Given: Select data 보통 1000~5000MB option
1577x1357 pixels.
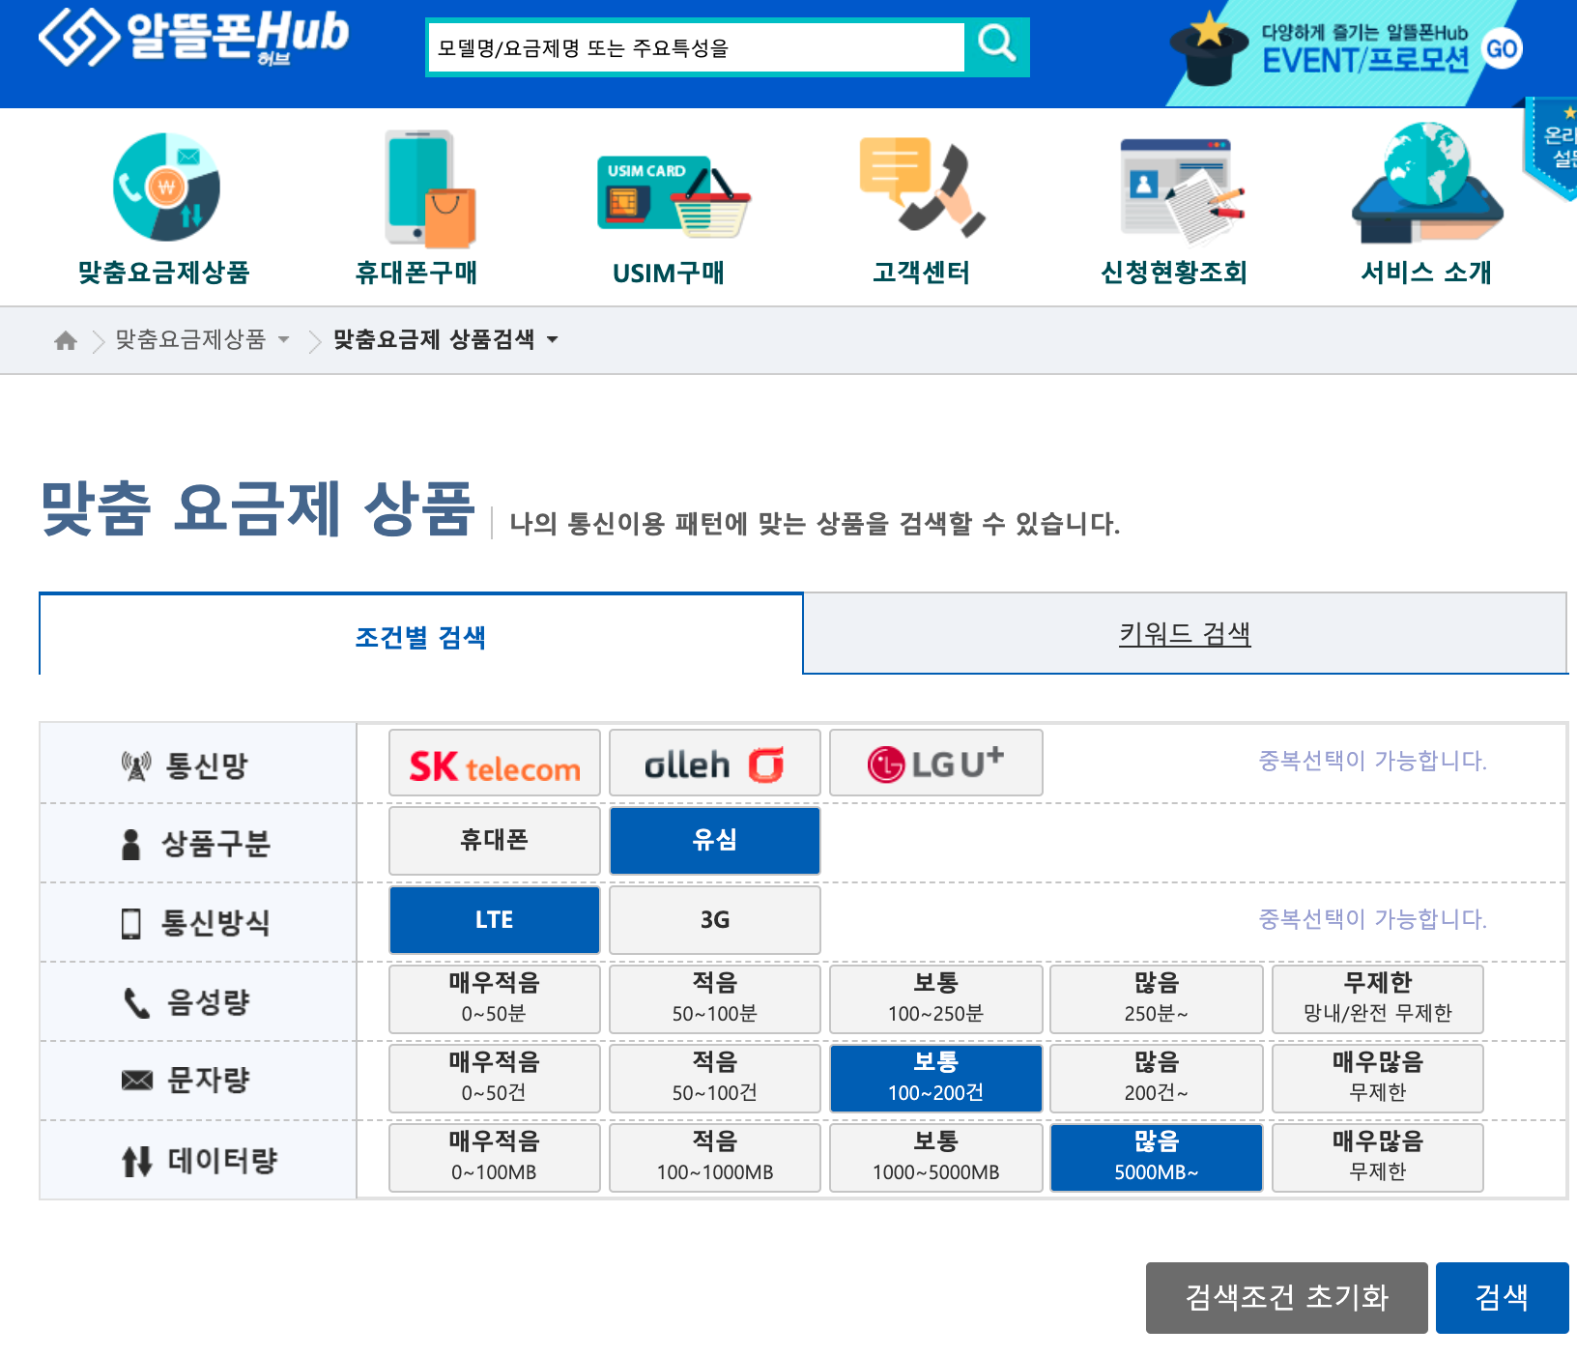Looking at the screenshot, I should pos(936,1158).
